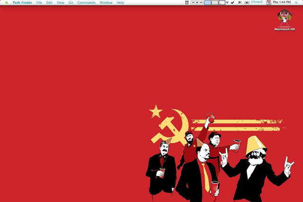The image size is (303, 202).
Task: Click the checkmark menu bar icon
Action: (x=232, y=2)
